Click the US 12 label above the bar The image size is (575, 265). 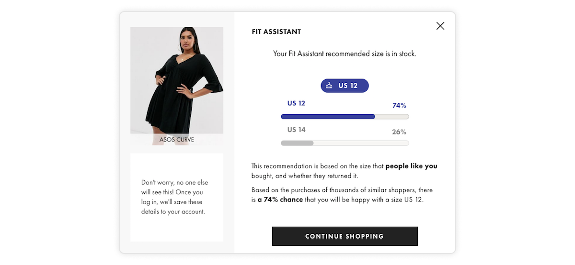296,103
